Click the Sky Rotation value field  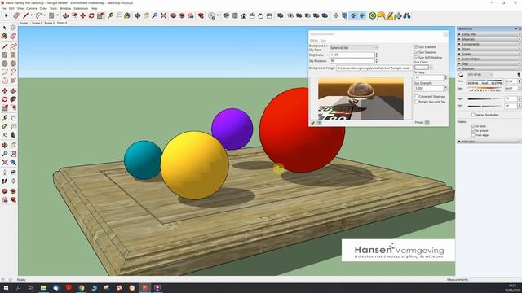click(352, 61)
